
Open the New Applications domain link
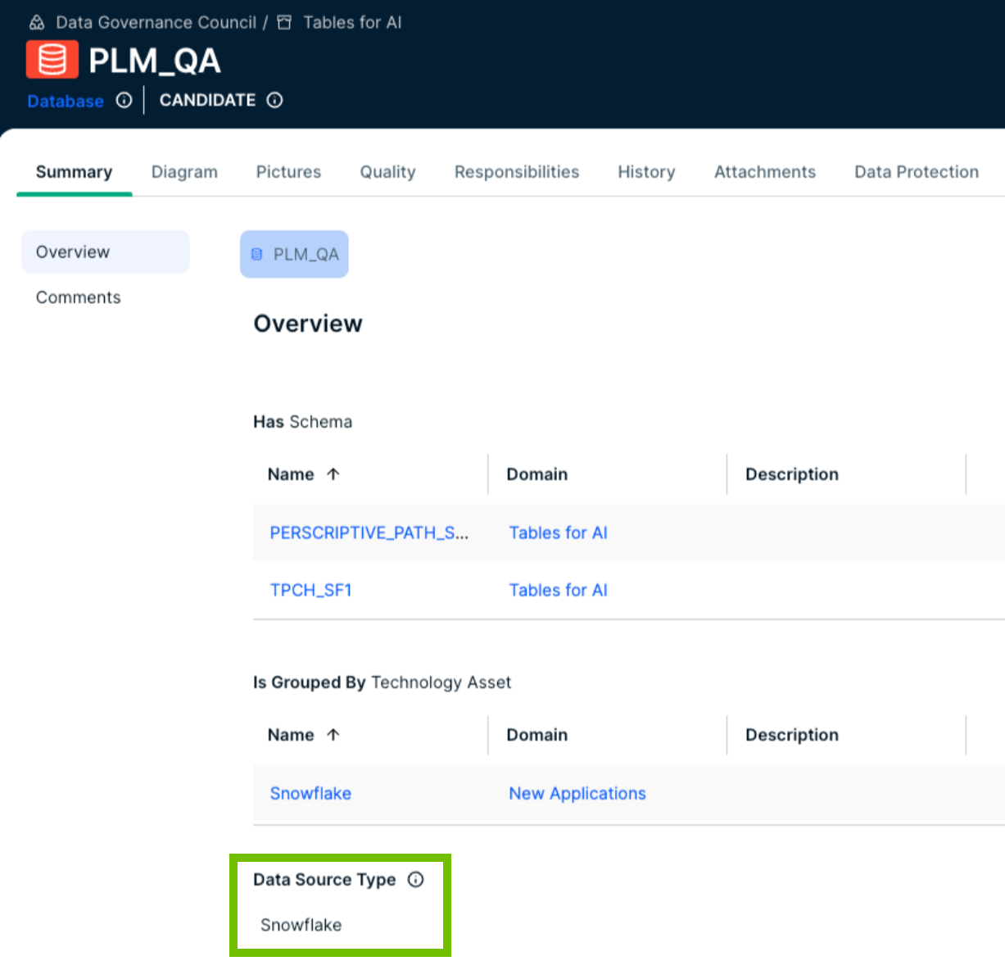pyautogui.click(x=577, y=793)
